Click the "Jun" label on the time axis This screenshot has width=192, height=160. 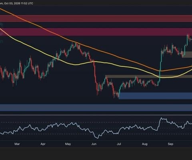coord(94,144)
